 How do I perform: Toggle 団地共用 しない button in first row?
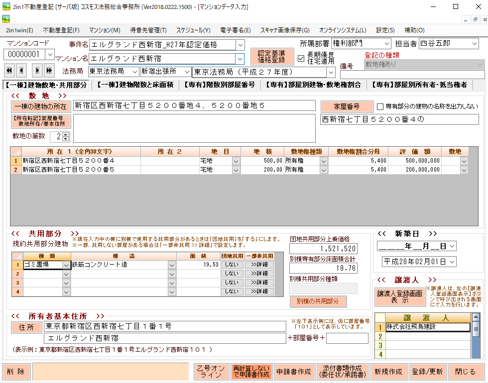(x=232, y=265)
